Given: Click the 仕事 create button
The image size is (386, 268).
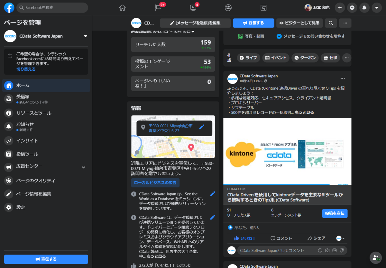Looking at the screenshot, I should 330,58.
